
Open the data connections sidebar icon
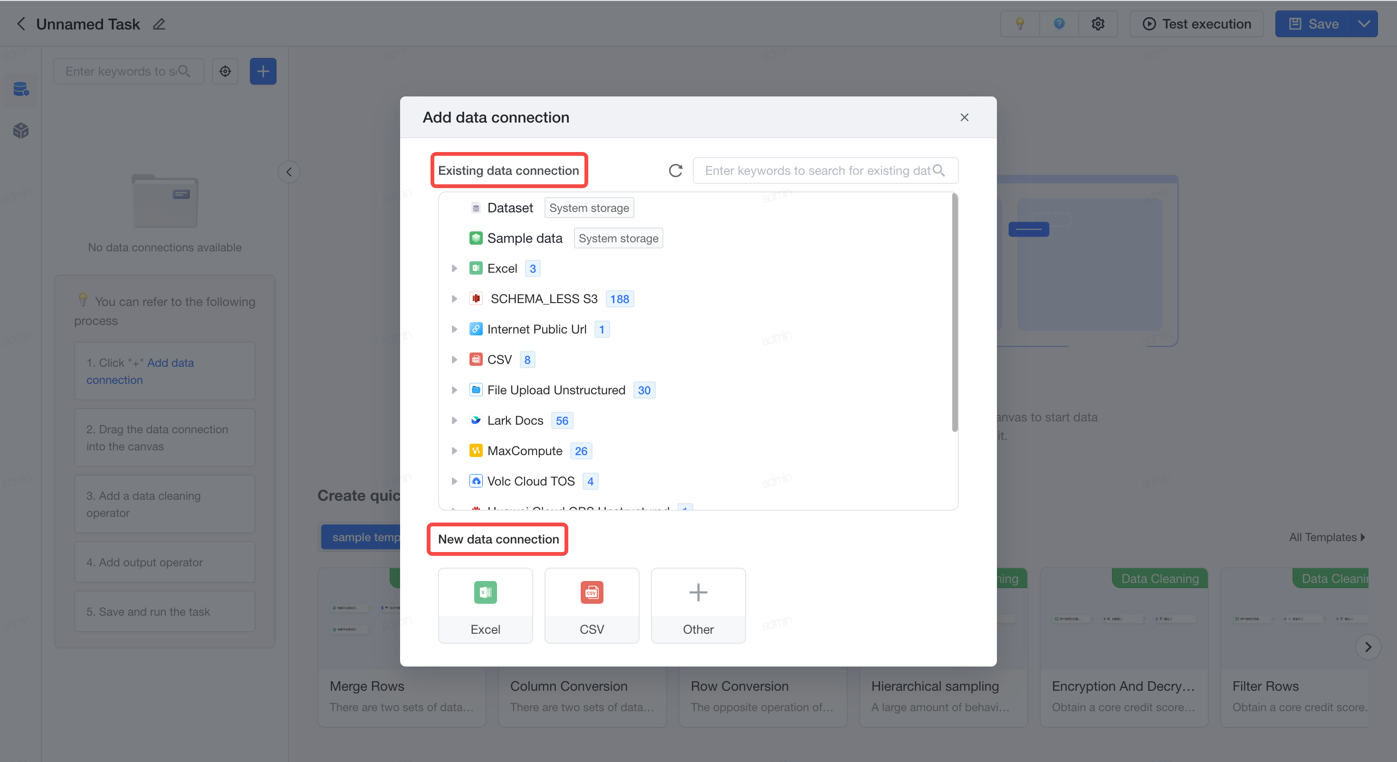click(20, 89)
